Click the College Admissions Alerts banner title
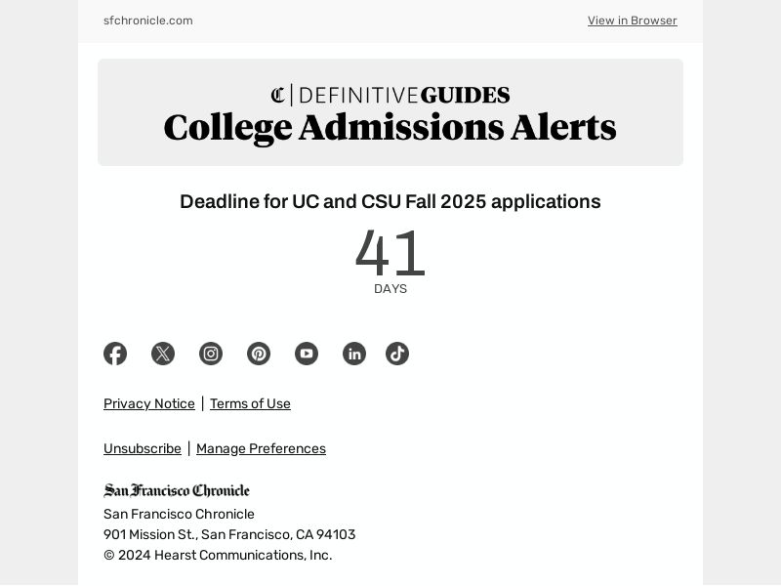The image size is (781, 586). point(390,128)
